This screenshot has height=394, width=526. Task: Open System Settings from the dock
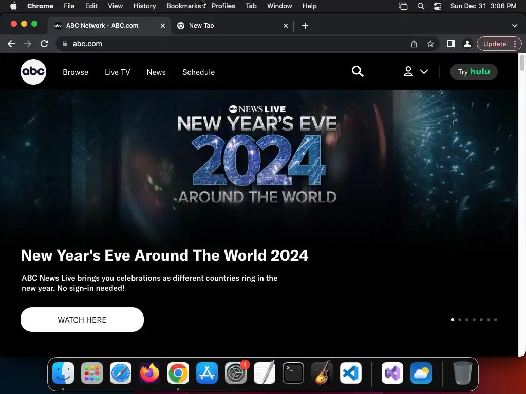(236, 372)
